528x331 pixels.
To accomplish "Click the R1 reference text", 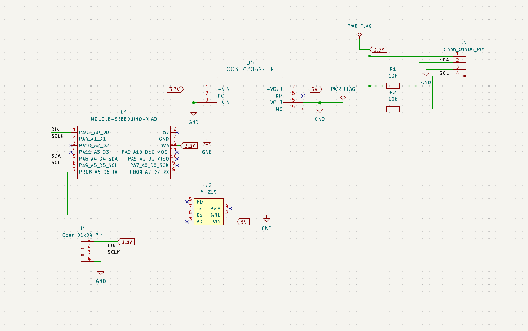I will tap(392, 69).
